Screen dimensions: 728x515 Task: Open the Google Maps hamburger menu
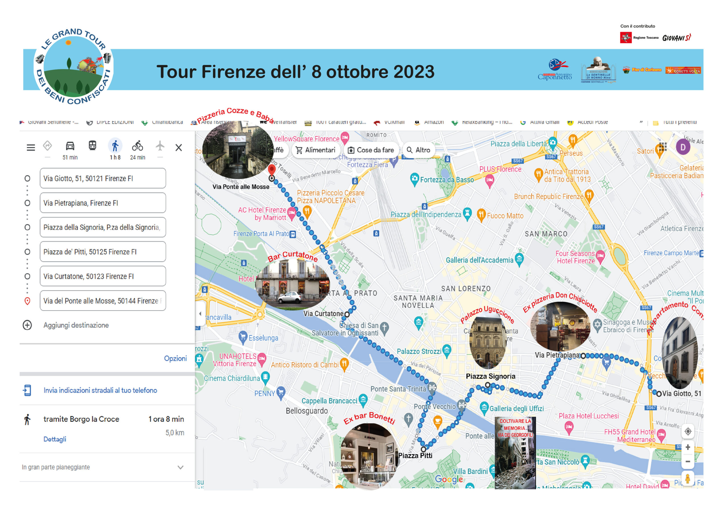click(x=31, y=148)
